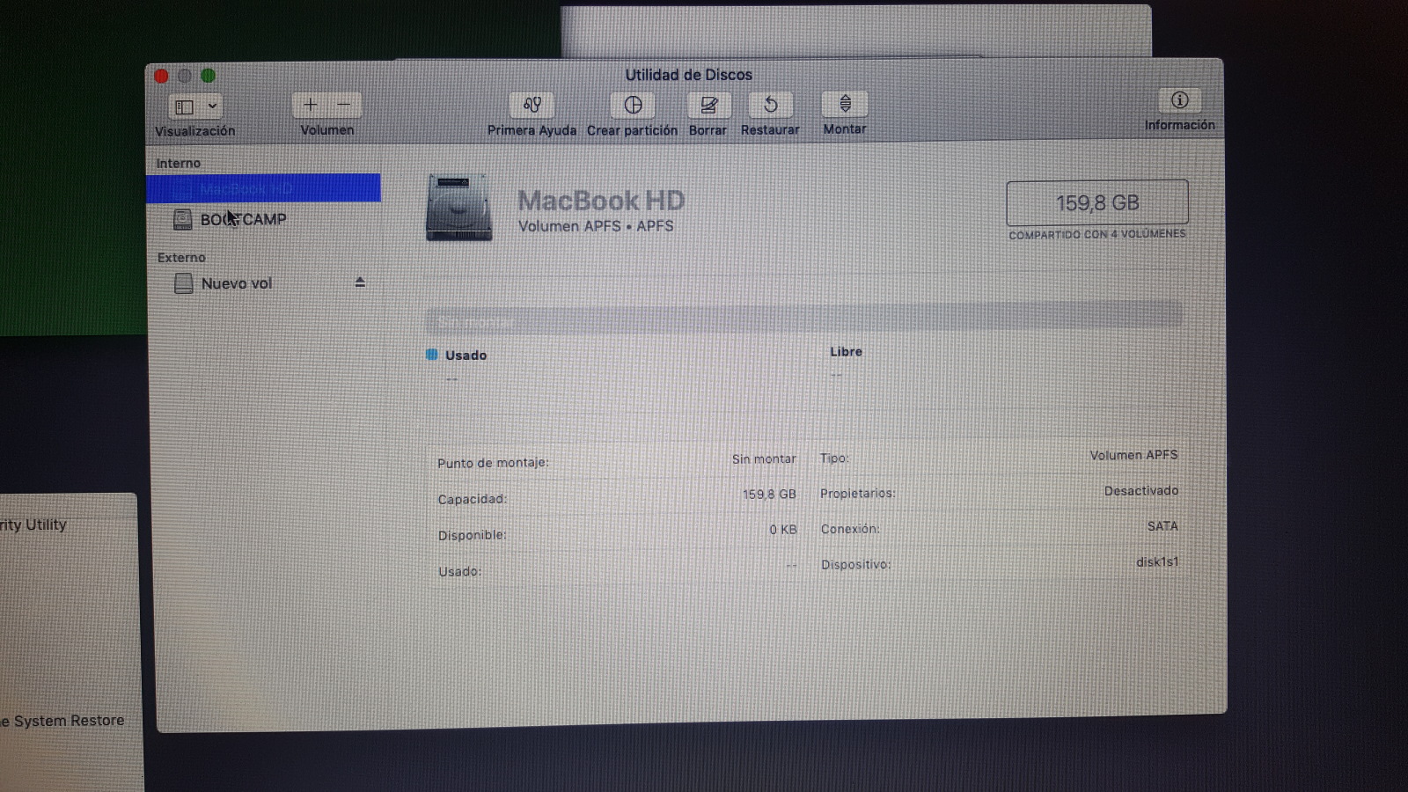Click the 159,8 GB capacity box
The height and width of the screenshot is (792, 1408).
coord(1097,202)
